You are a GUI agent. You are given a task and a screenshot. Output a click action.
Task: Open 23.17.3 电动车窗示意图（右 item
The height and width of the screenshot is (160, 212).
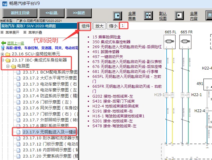(x=50, y=84)
